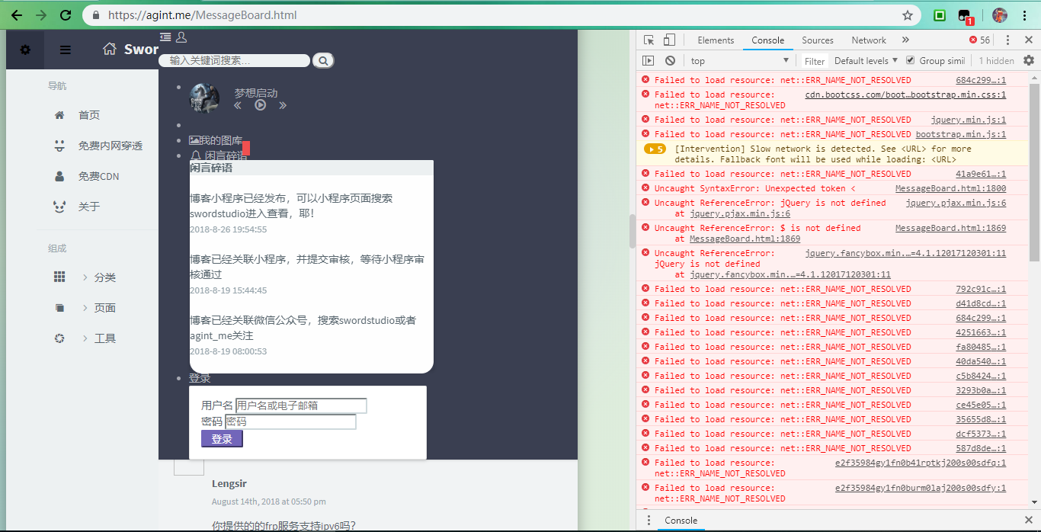This screenshot has height=532, width=1041.
Task: Focus the 用户名 username field
Action: point(301,405)
